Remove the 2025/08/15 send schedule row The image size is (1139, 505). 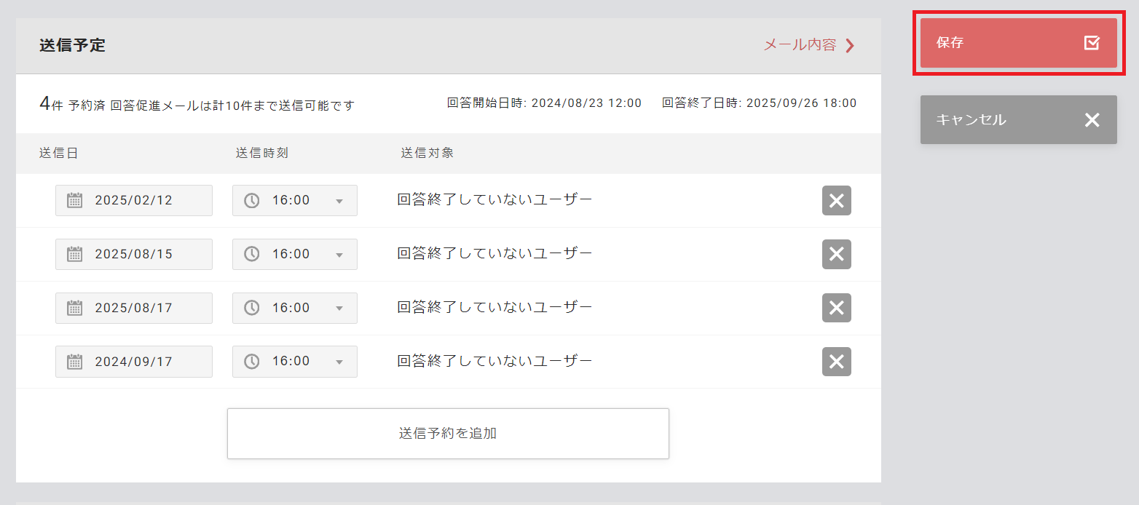pyautogui.click(x=836, y=254)
